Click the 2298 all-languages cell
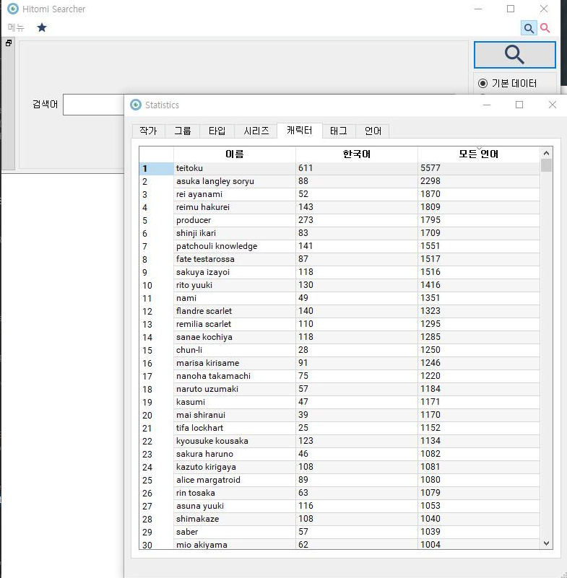Screen dimensions: 567x578 click(478, 181)
